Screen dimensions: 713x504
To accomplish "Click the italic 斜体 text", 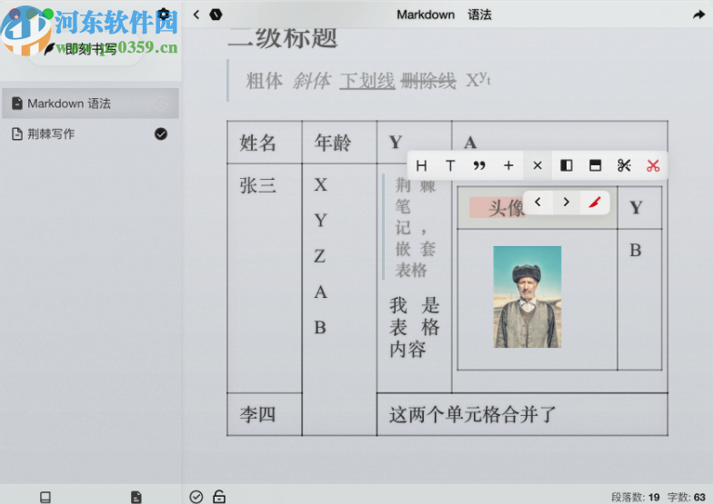I will [311, 81].
